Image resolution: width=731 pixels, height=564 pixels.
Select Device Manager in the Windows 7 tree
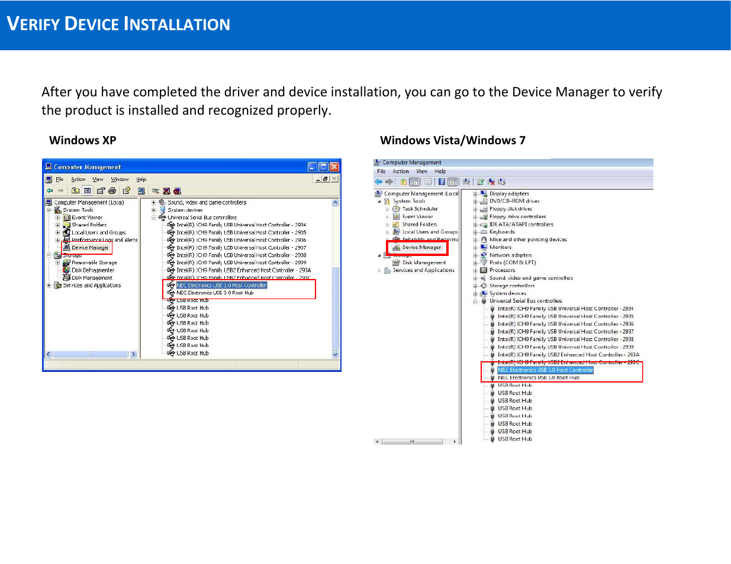(421, 247)
